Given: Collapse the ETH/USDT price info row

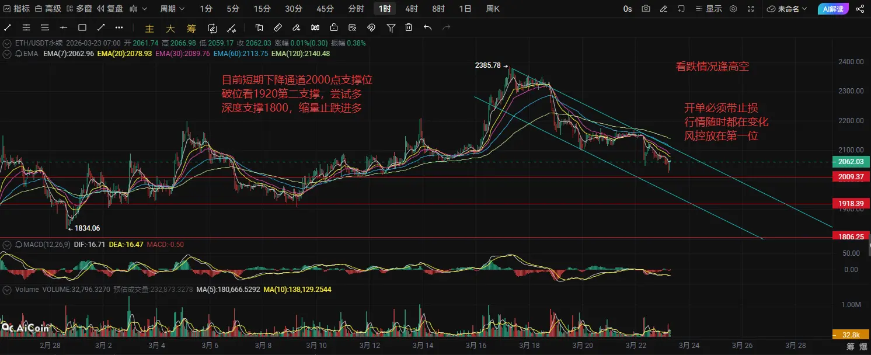Looking at the screenshot, I should coord(6,43).
